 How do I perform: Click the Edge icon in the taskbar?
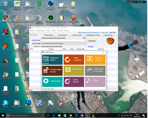point(54,116)
